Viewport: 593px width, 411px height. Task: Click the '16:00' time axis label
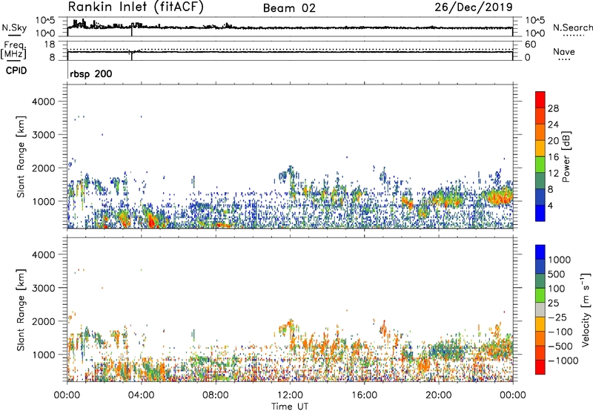point(364,395)
